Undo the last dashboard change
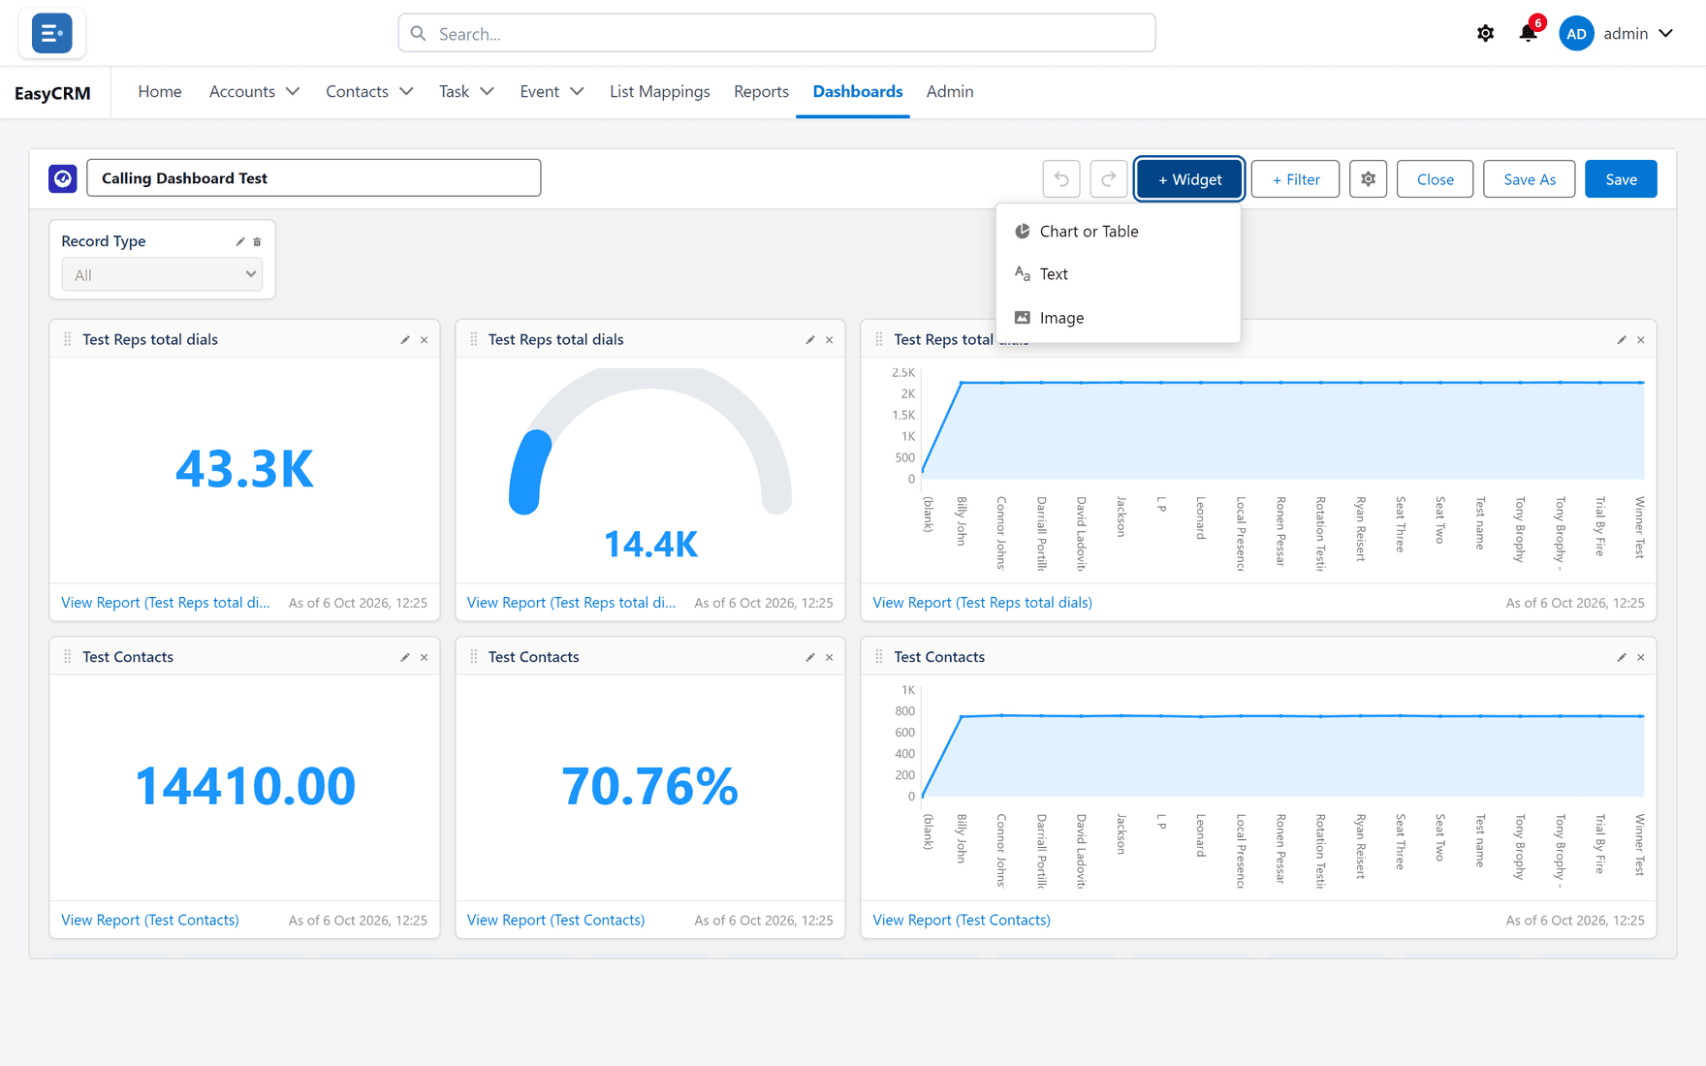This screenshot has height=1066, width=1706. pos(1061,179)
